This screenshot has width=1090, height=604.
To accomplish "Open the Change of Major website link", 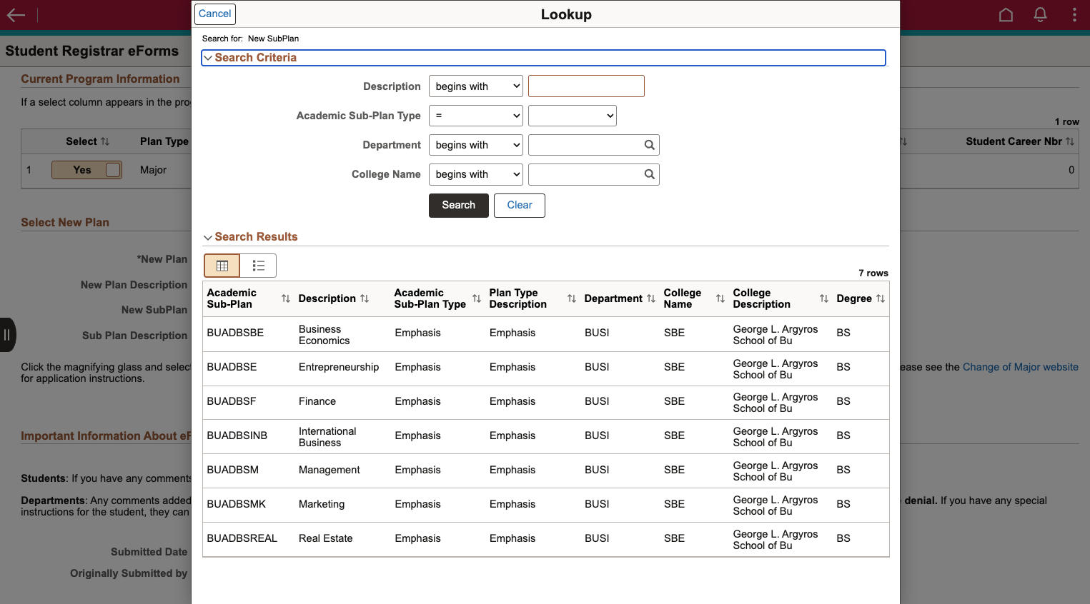I will pos(1021,367).
